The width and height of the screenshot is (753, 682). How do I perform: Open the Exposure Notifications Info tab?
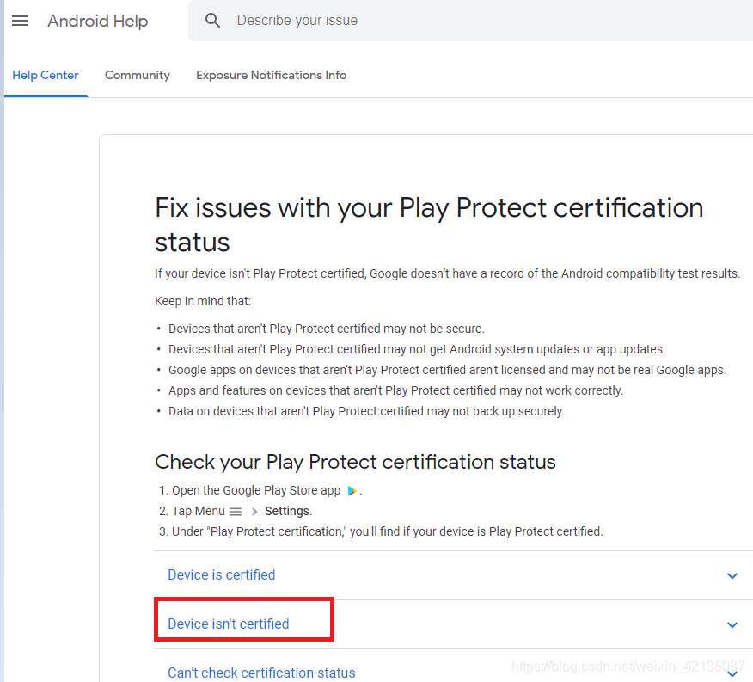272,75
